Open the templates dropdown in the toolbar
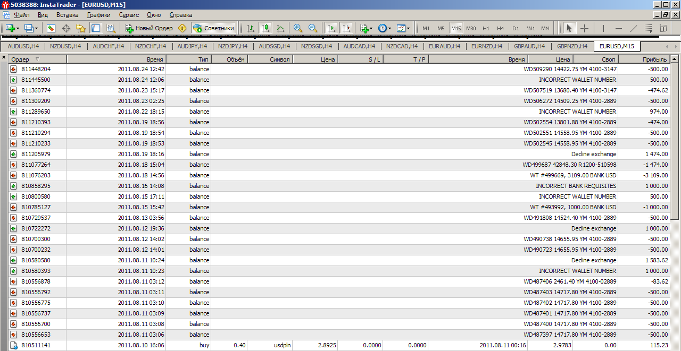681x351 pixels. (x=403, y=28)
